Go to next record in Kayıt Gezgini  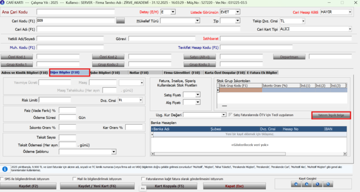(x=317, y=184)
